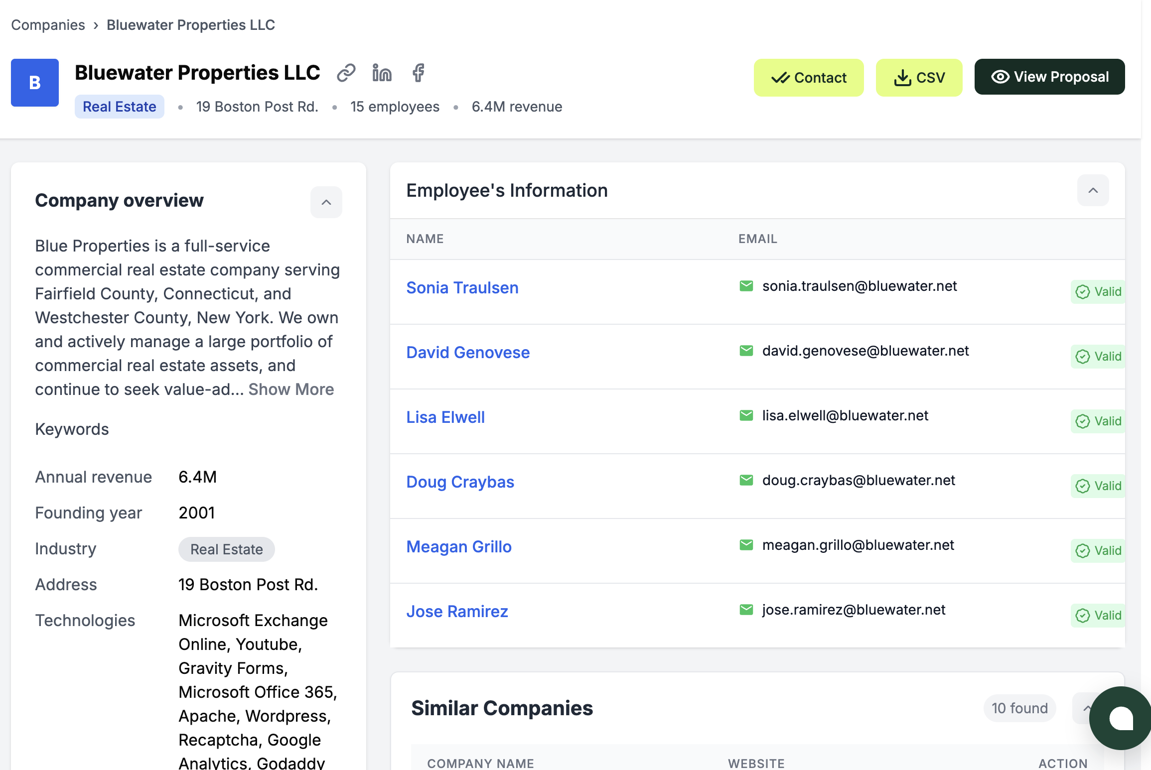Viewport: 1151px width, 770px height.
Task: Open the LinkedIn profile icon
Action: 382,73
